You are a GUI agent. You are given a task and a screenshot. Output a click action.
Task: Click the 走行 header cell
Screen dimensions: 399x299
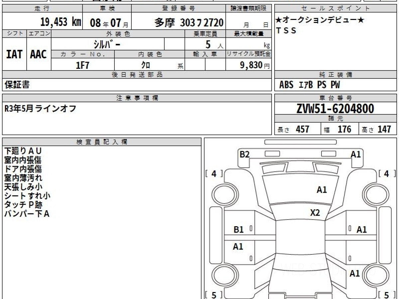click(42, 9)
